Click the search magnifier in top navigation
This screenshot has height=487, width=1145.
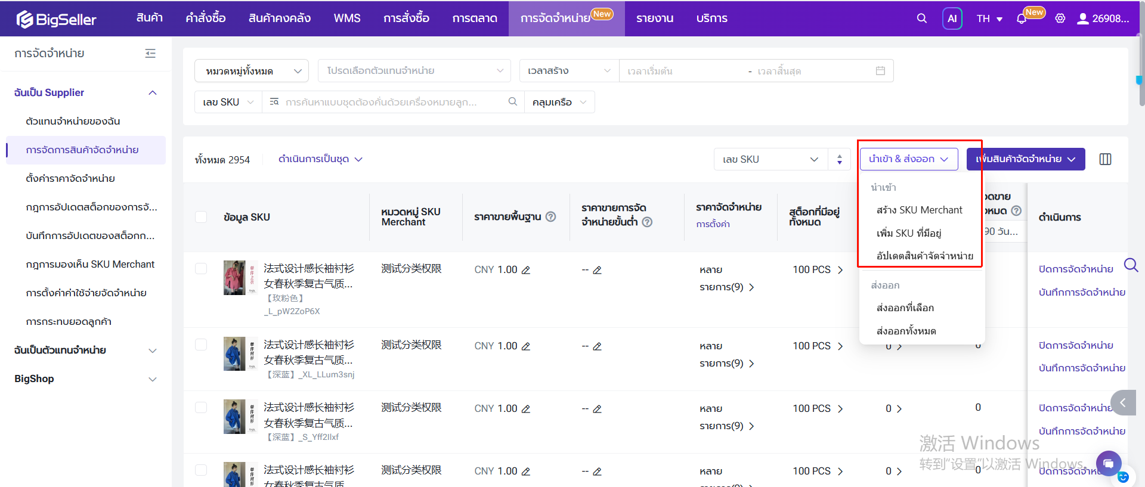(x=921, y=18)
